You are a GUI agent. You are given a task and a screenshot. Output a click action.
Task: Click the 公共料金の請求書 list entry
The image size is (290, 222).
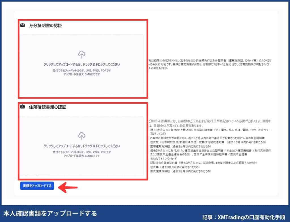[x=210, y=132]
